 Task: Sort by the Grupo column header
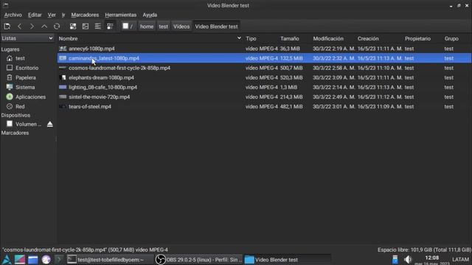click(451, 38)
